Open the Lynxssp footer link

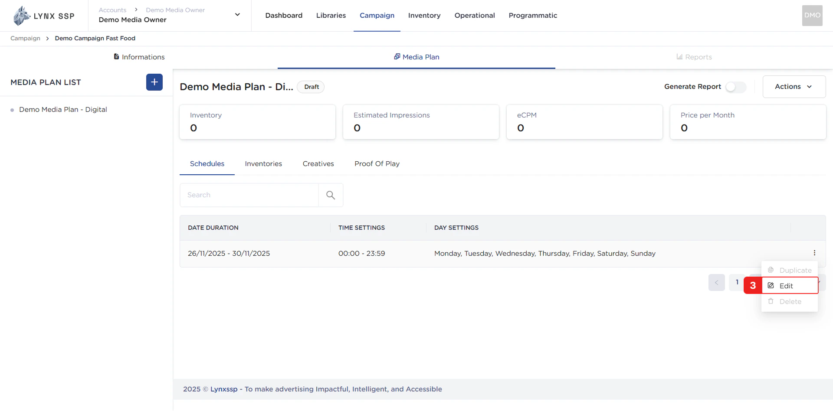pyautogui.click(x=224, y=389)
